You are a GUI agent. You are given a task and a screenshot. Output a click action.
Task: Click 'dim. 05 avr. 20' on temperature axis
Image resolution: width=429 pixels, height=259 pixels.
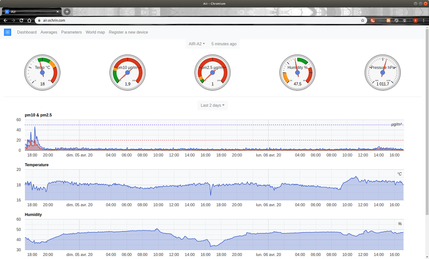tap(79, 205)
